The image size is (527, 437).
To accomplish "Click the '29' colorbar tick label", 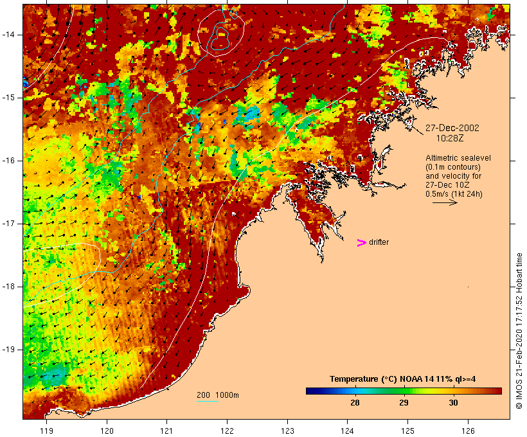I will (x=404, y=402).
